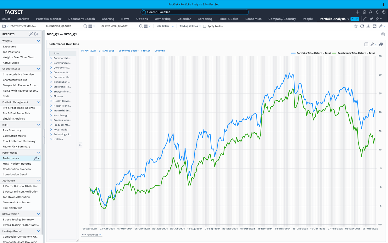Save the document with the floppy icon
This screenshot has height=243, width=388.
(374, 26)
